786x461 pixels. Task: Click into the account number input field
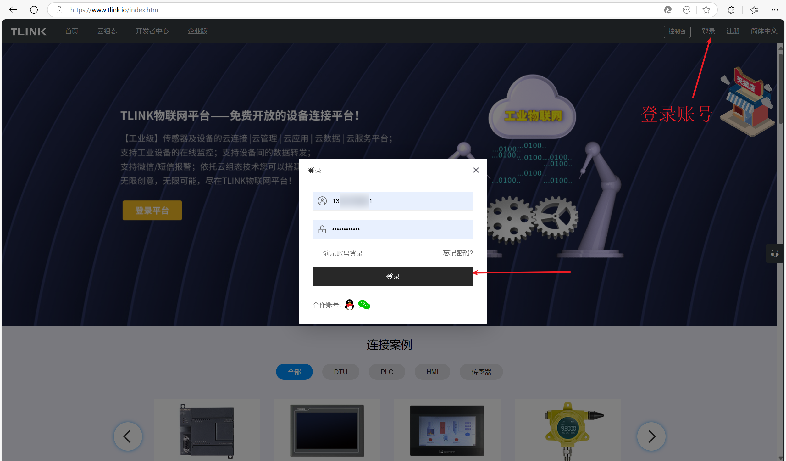pyautogui.click(x=393, y=201)
